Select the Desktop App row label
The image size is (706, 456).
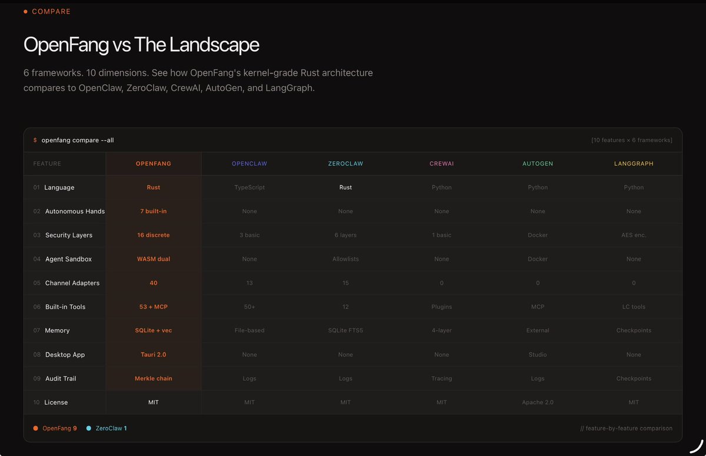coord(64,354)
